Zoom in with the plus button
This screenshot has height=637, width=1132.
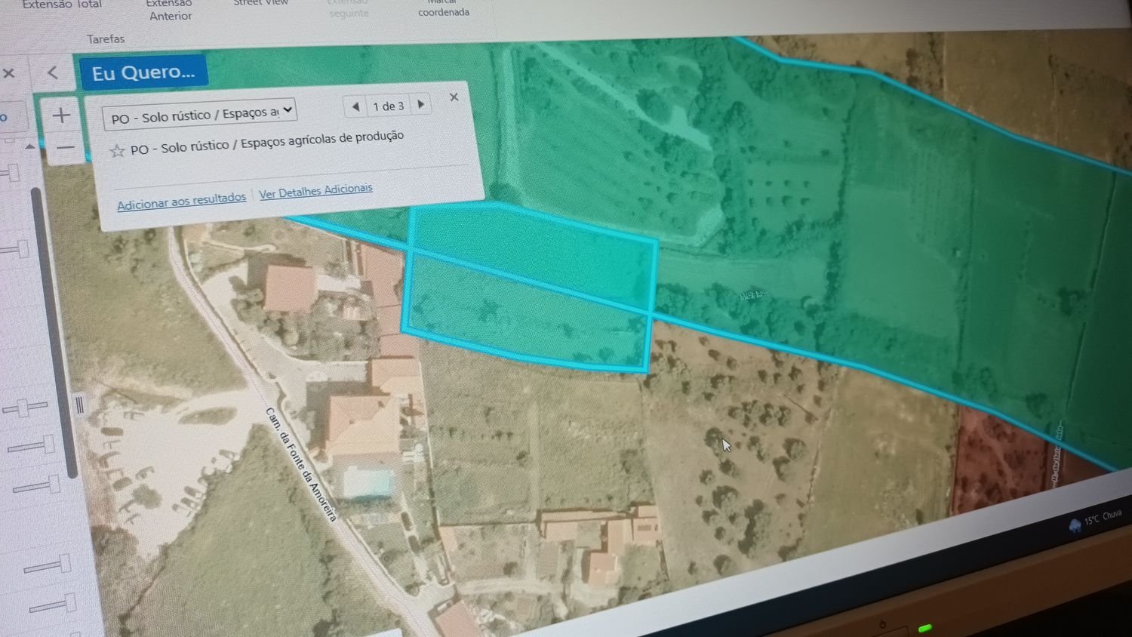pyautogui.click(x=60, y=115)
